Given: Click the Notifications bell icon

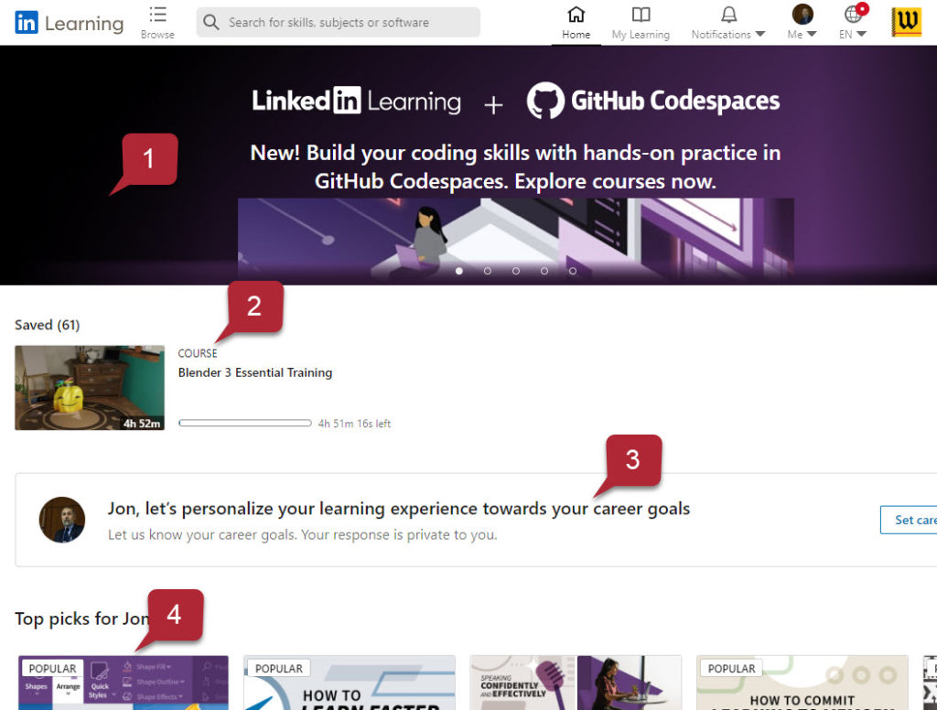Looking at the screenshot, I should 728,15.
